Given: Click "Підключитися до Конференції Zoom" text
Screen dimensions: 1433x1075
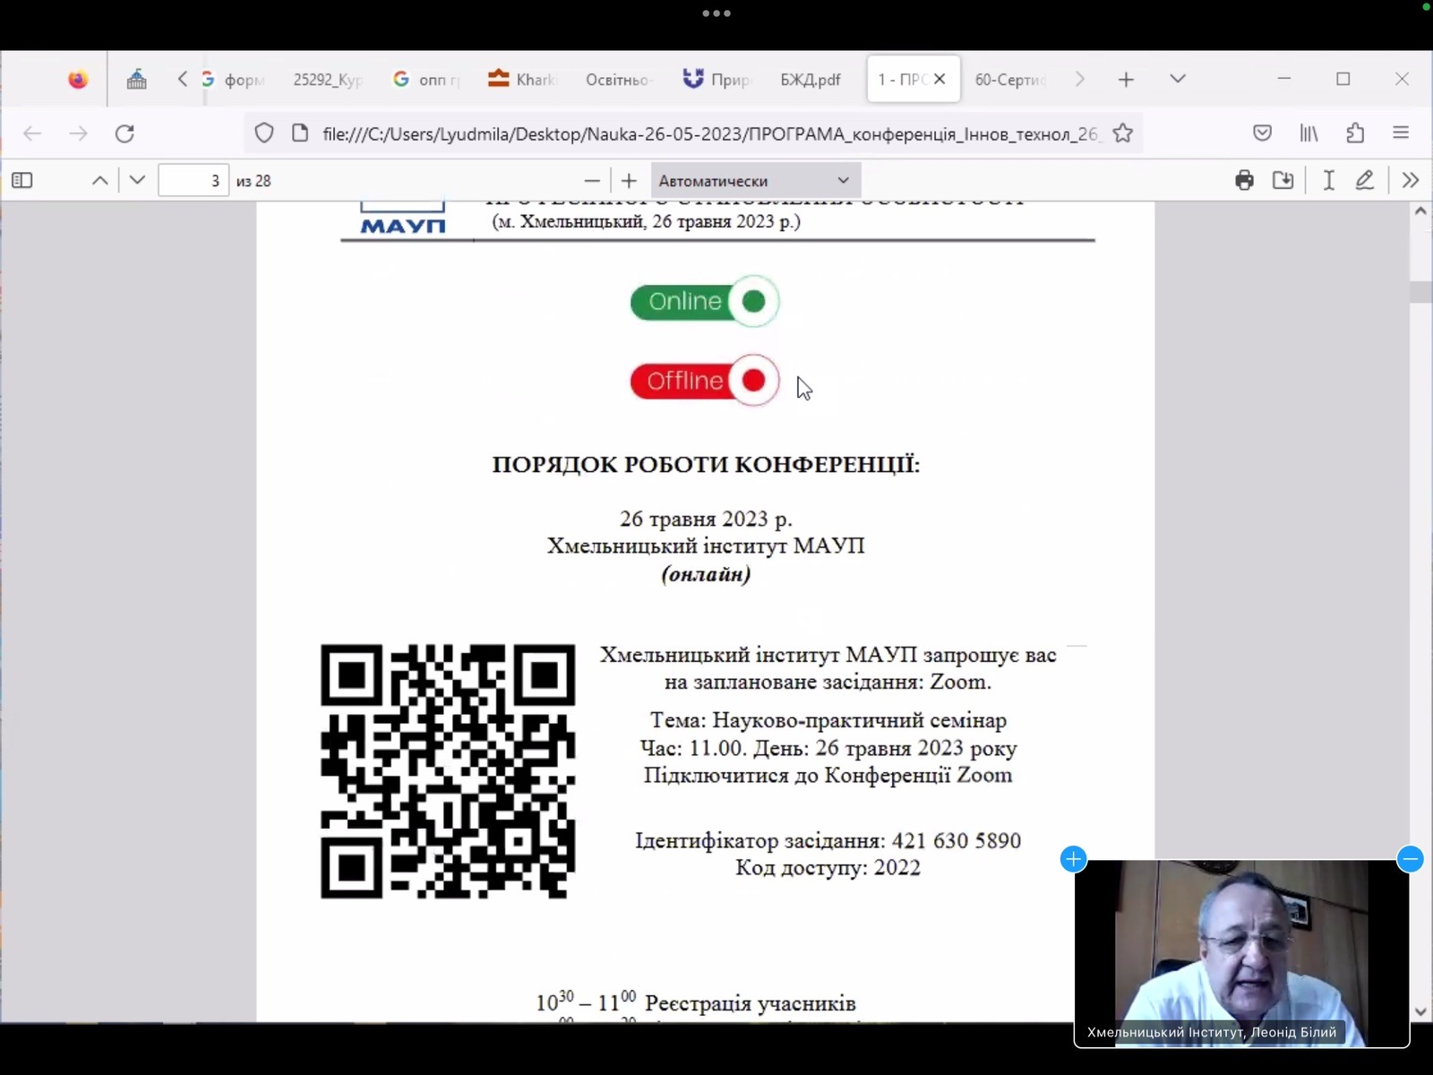Looking at the screenshot, I should click(x=828, y=775).
